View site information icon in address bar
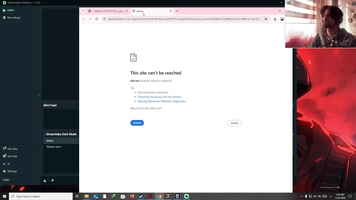356x200 pixels. 105,19
